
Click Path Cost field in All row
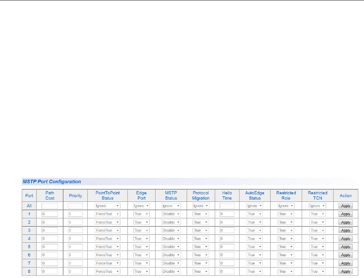[x=50, y=206]
